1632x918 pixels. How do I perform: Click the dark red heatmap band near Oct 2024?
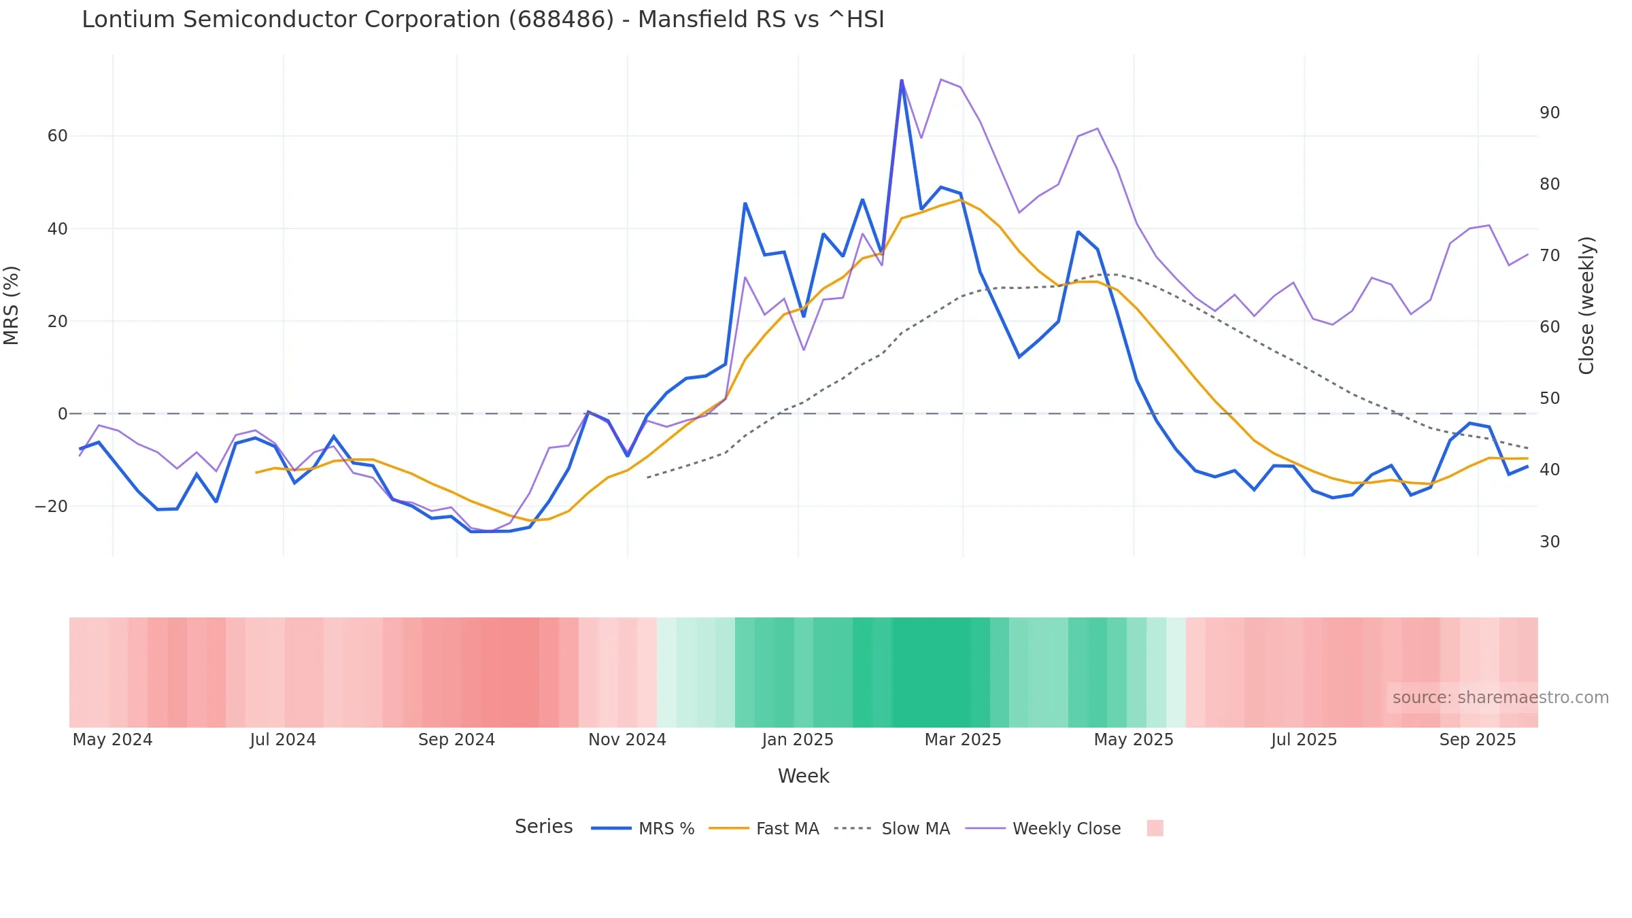point(510,673)
